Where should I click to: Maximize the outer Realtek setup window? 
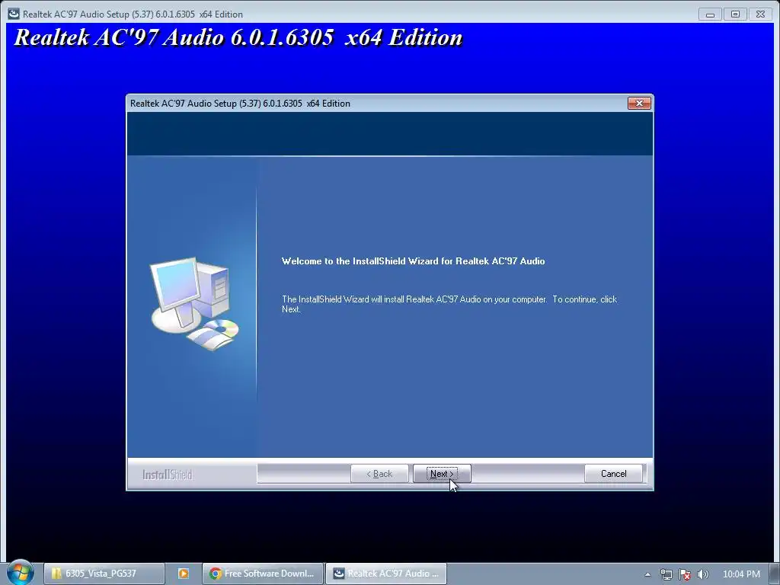[x=735, y=14]
